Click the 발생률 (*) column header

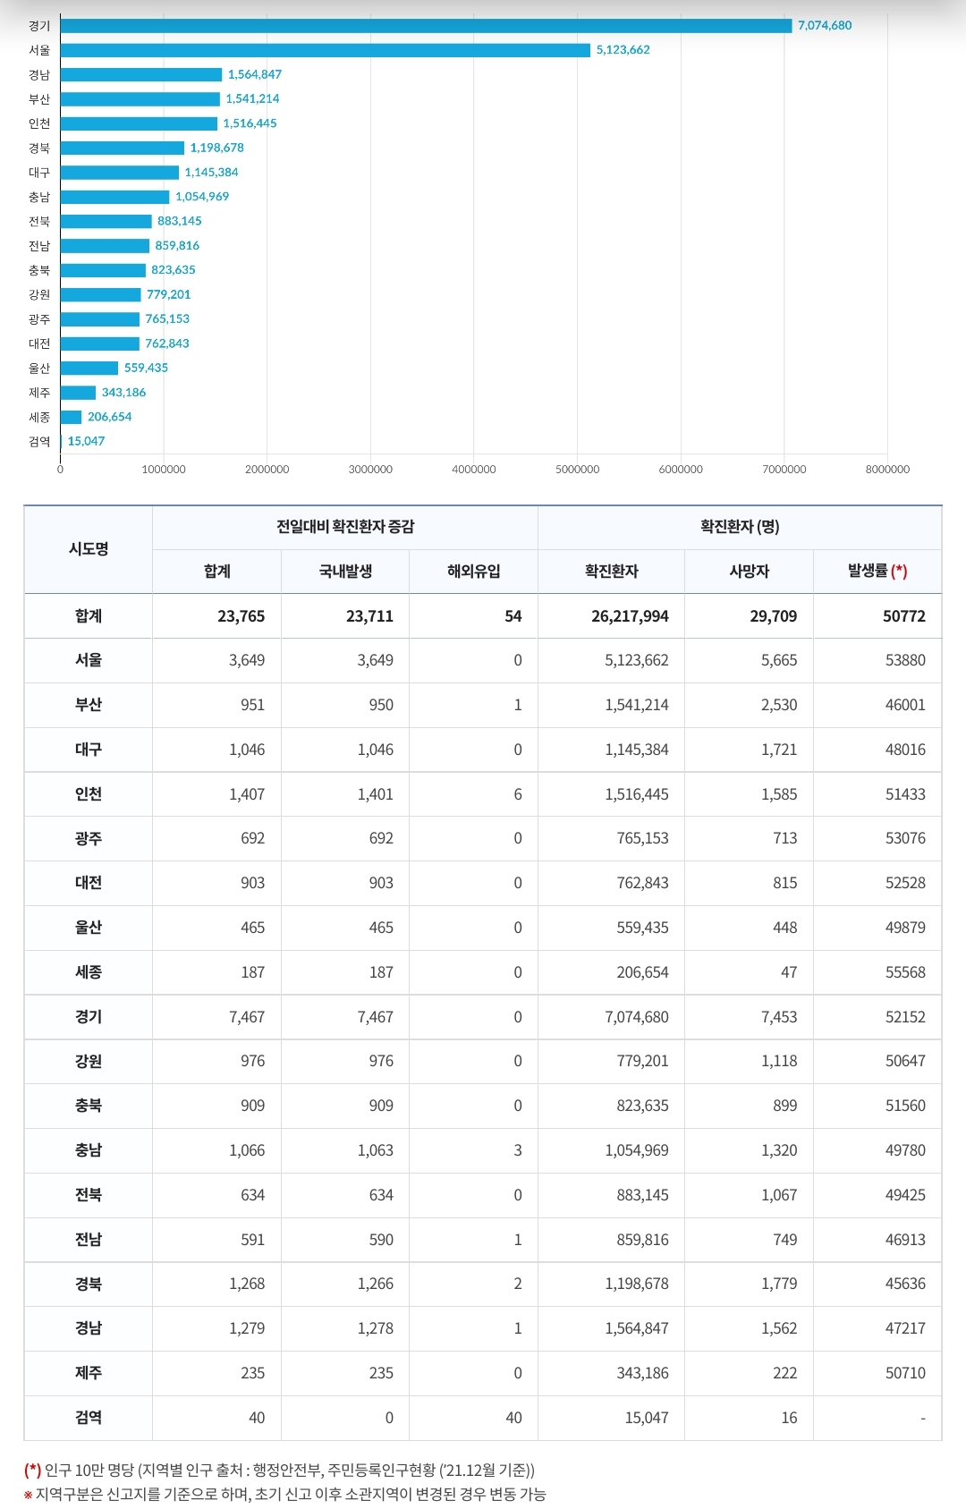877,571
